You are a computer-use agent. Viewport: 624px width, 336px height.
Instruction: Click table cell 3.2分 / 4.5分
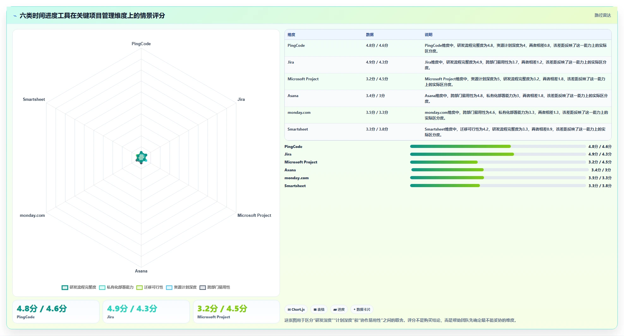point(377,79)
